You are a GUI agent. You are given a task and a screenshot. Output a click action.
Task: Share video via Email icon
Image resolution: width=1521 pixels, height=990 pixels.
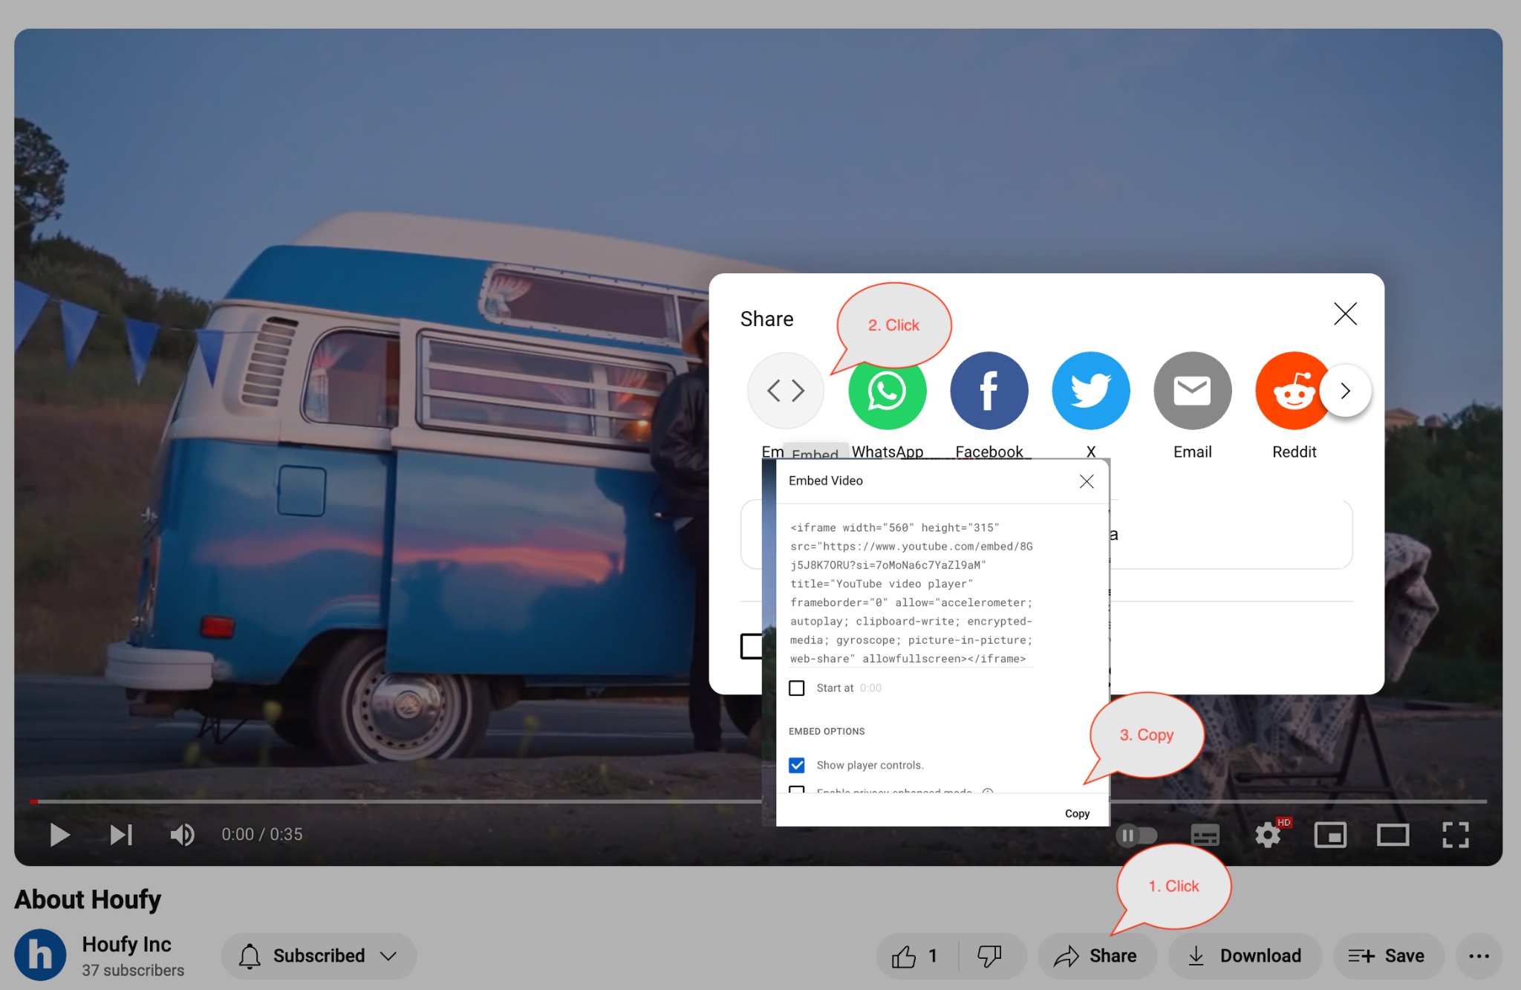(1192, 391)
